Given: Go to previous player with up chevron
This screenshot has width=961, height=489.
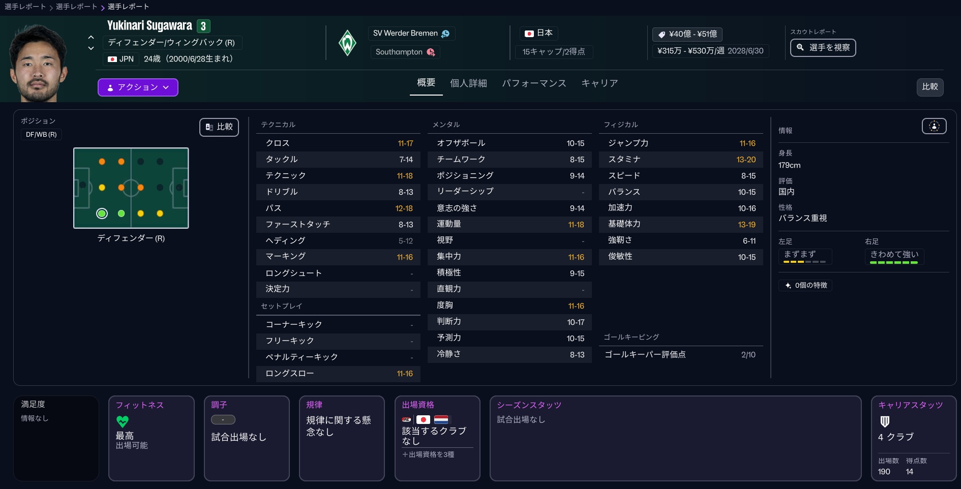Looking at the screenshot, I should pos(91,37).
